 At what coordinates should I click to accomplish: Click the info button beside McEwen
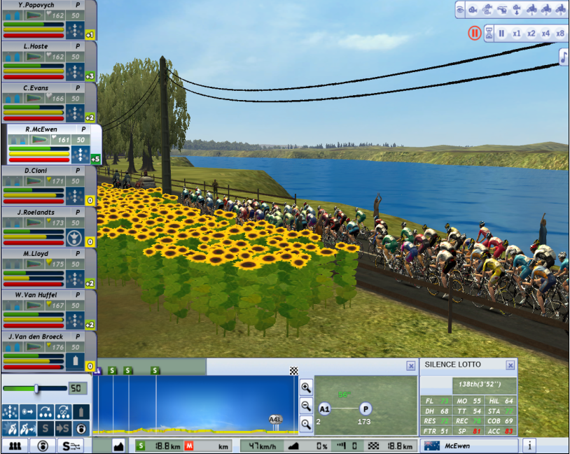coord(529,446)
